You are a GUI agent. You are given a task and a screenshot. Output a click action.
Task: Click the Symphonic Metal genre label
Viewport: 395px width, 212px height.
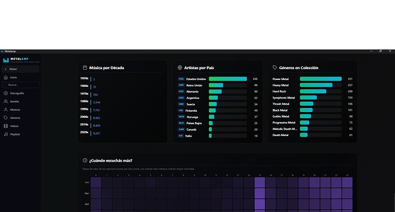tap(283, 98)
